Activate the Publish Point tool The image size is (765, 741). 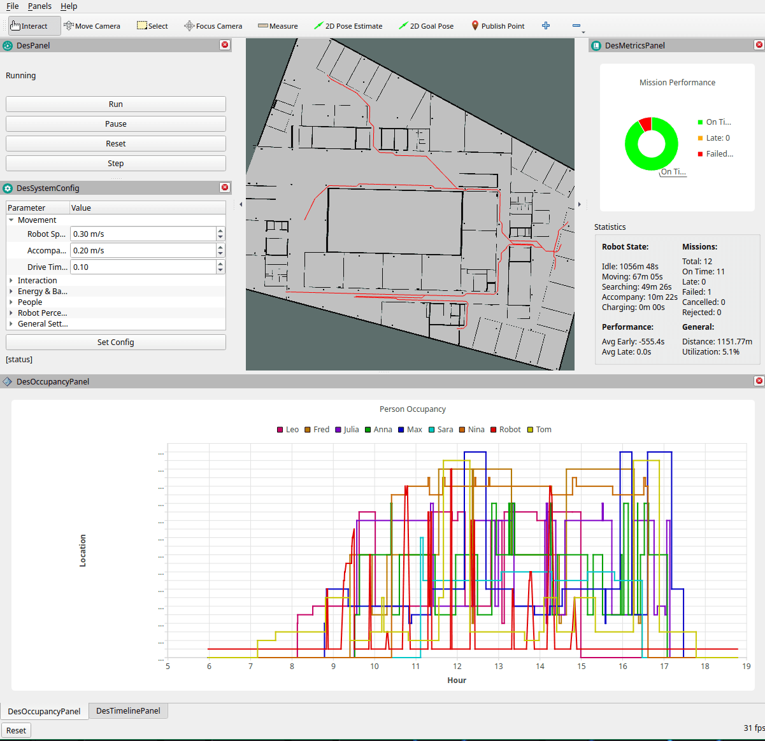click(497, 26)
